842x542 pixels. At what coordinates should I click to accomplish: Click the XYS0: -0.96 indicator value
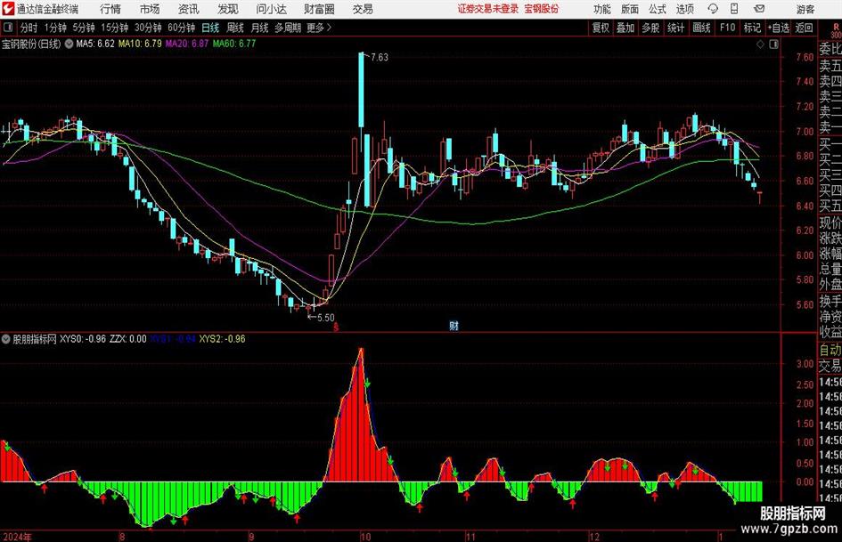83,339
